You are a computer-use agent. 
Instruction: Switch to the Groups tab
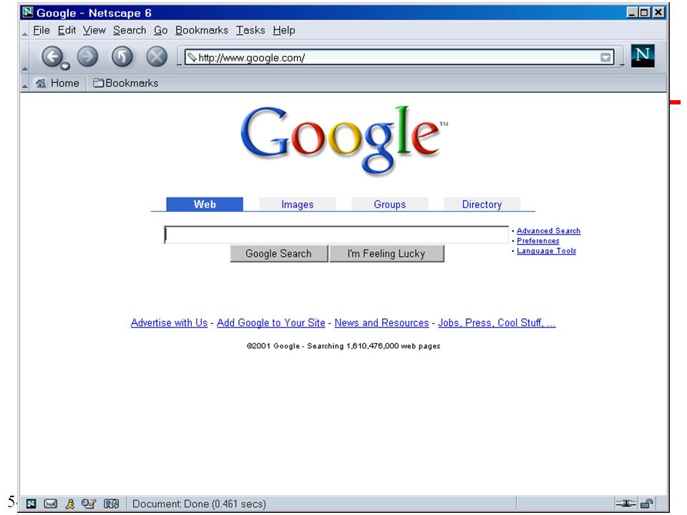pos(390,204)
